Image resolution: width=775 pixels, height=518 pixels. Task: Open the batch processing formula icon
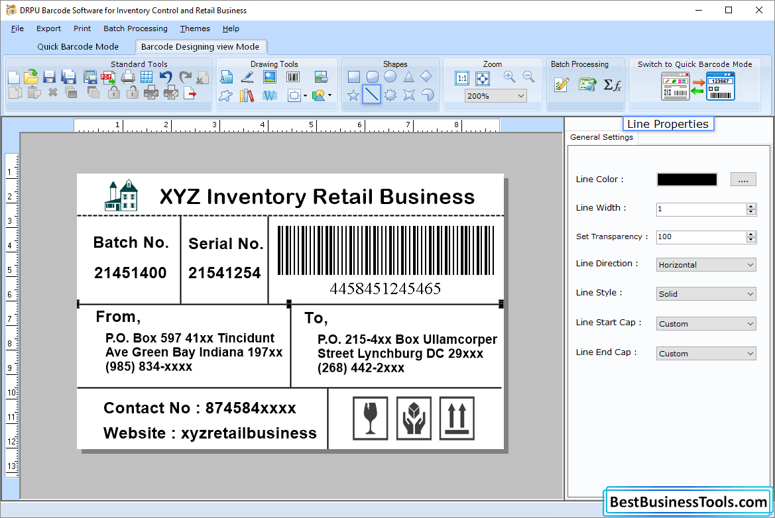pyautogui.click(x=613, y=85)
